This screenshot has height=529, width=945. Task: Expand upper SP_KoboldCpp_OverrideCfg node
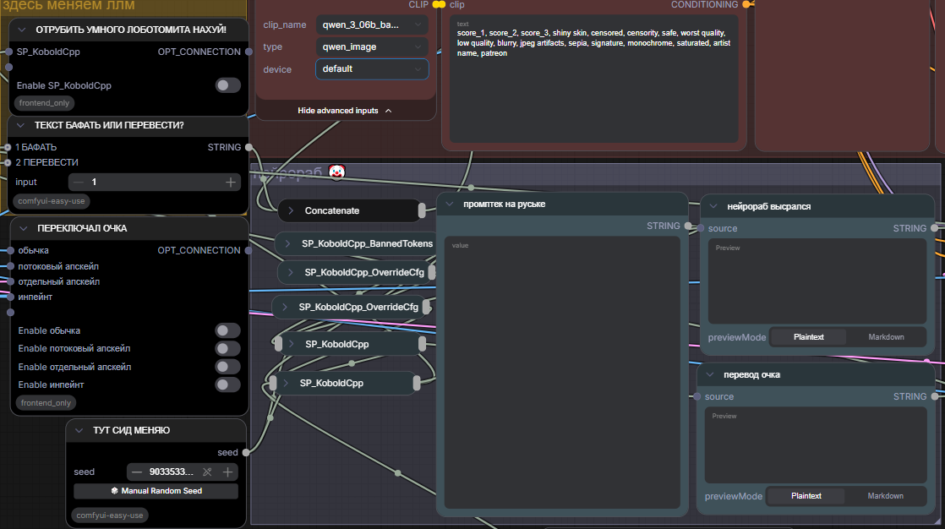[x=291, y=272]
